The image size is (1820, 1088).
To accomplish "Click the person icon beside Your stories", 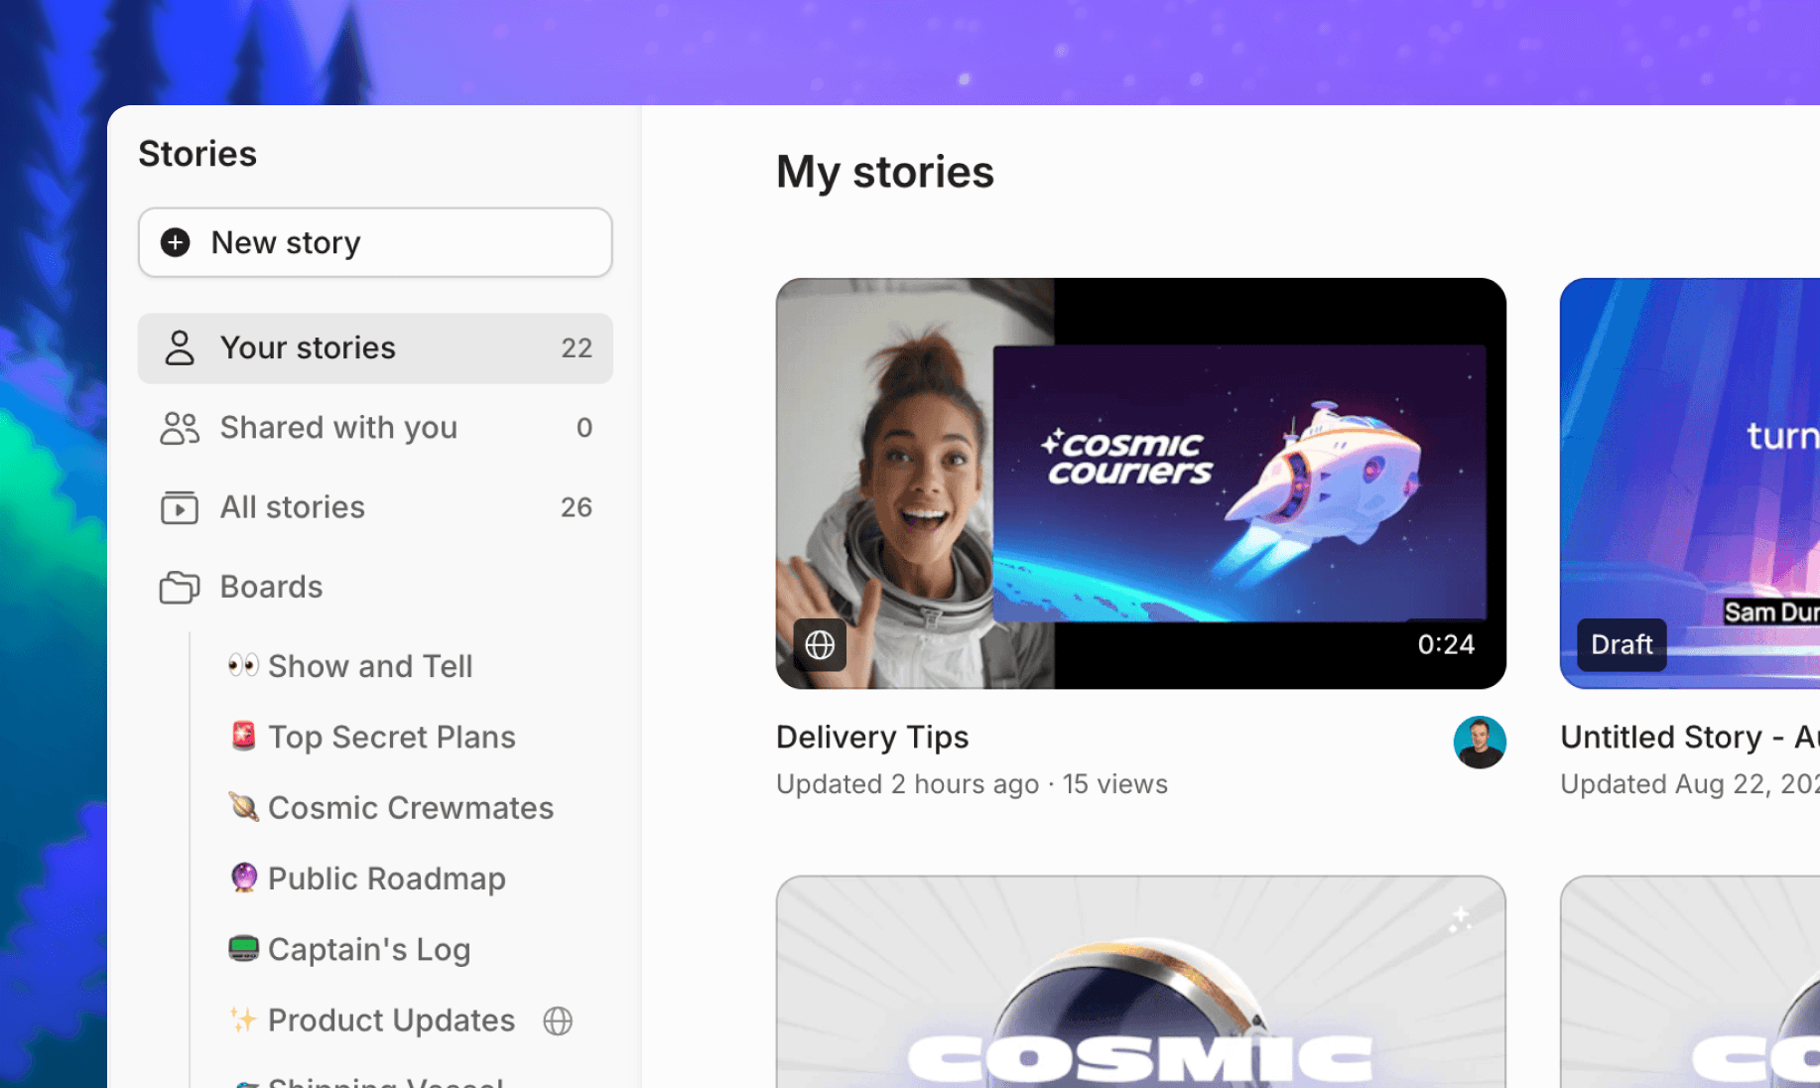I will point(180,348).
